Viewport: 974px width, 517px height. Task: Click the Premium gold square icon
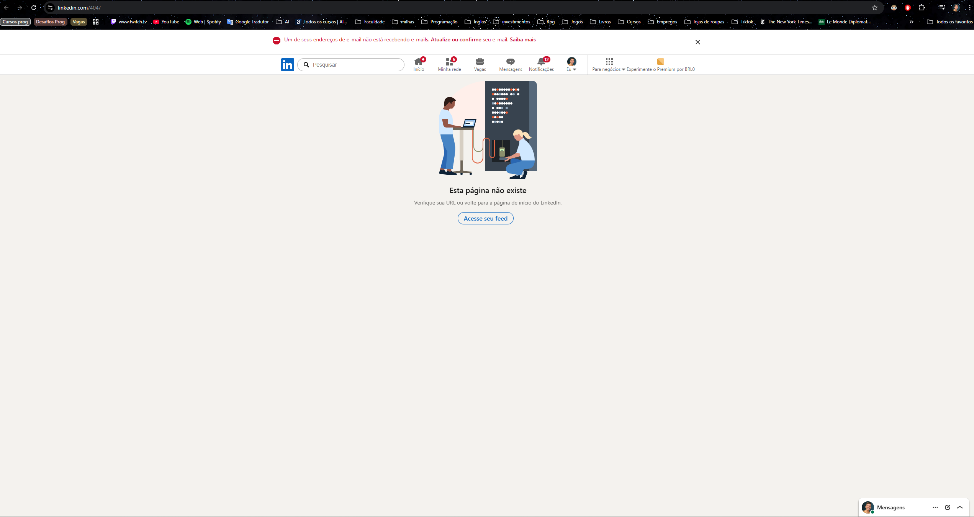point(660,62)
